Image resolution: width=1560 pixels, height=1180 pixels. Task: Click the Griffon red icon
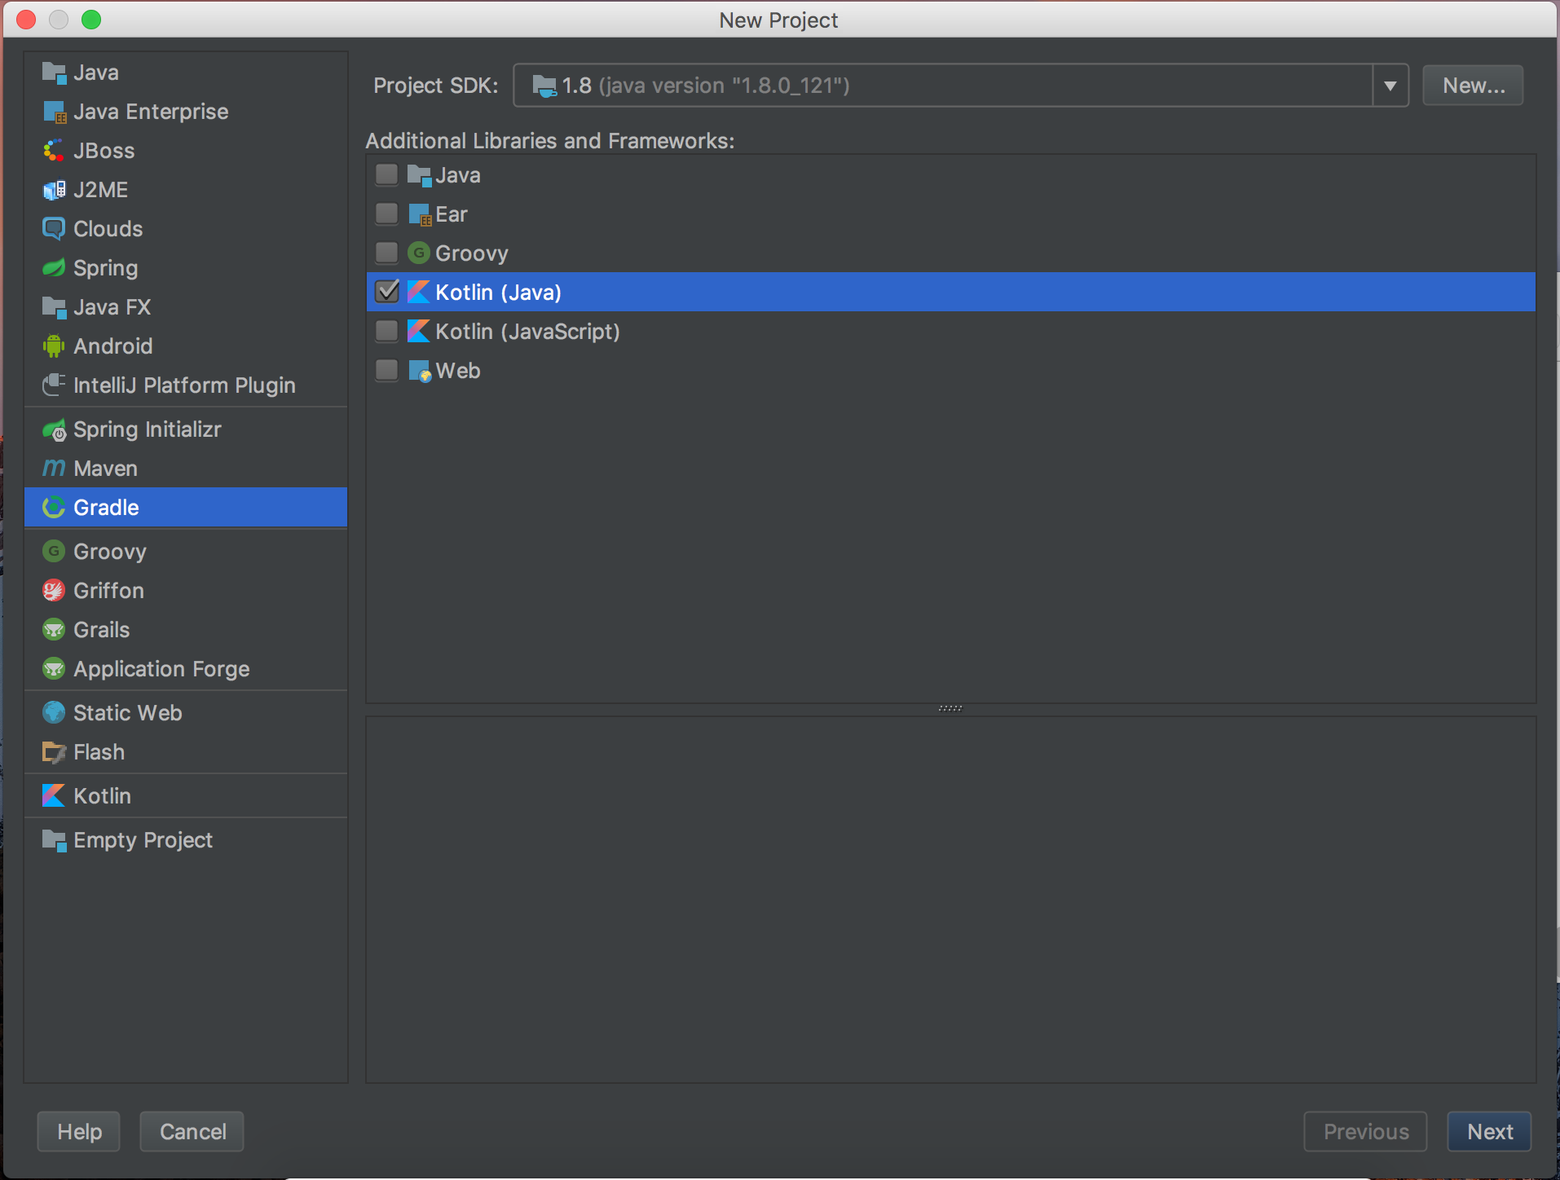[x=54, y=591]
